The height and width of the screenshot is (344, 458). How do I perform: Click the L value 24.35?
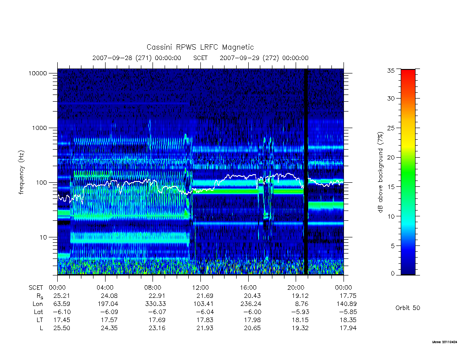pos(109,328)
